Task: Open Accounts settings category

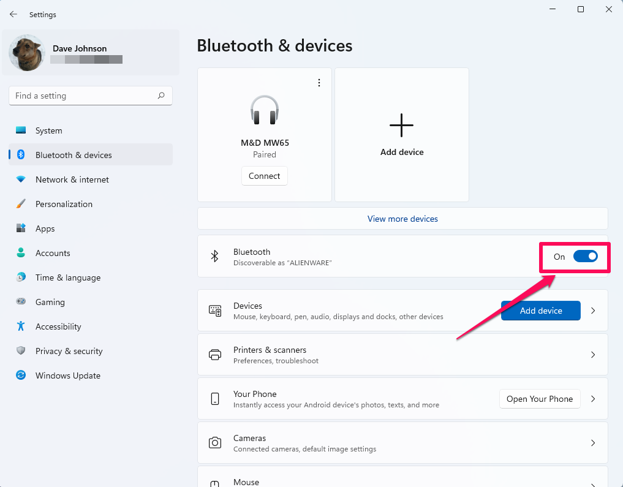Action: (91, 253)
